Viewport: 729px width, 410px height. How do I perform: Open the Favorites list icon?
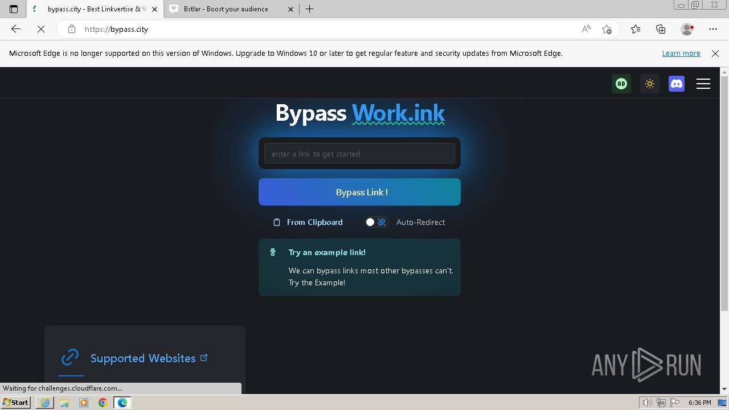[x=636, y=29]
